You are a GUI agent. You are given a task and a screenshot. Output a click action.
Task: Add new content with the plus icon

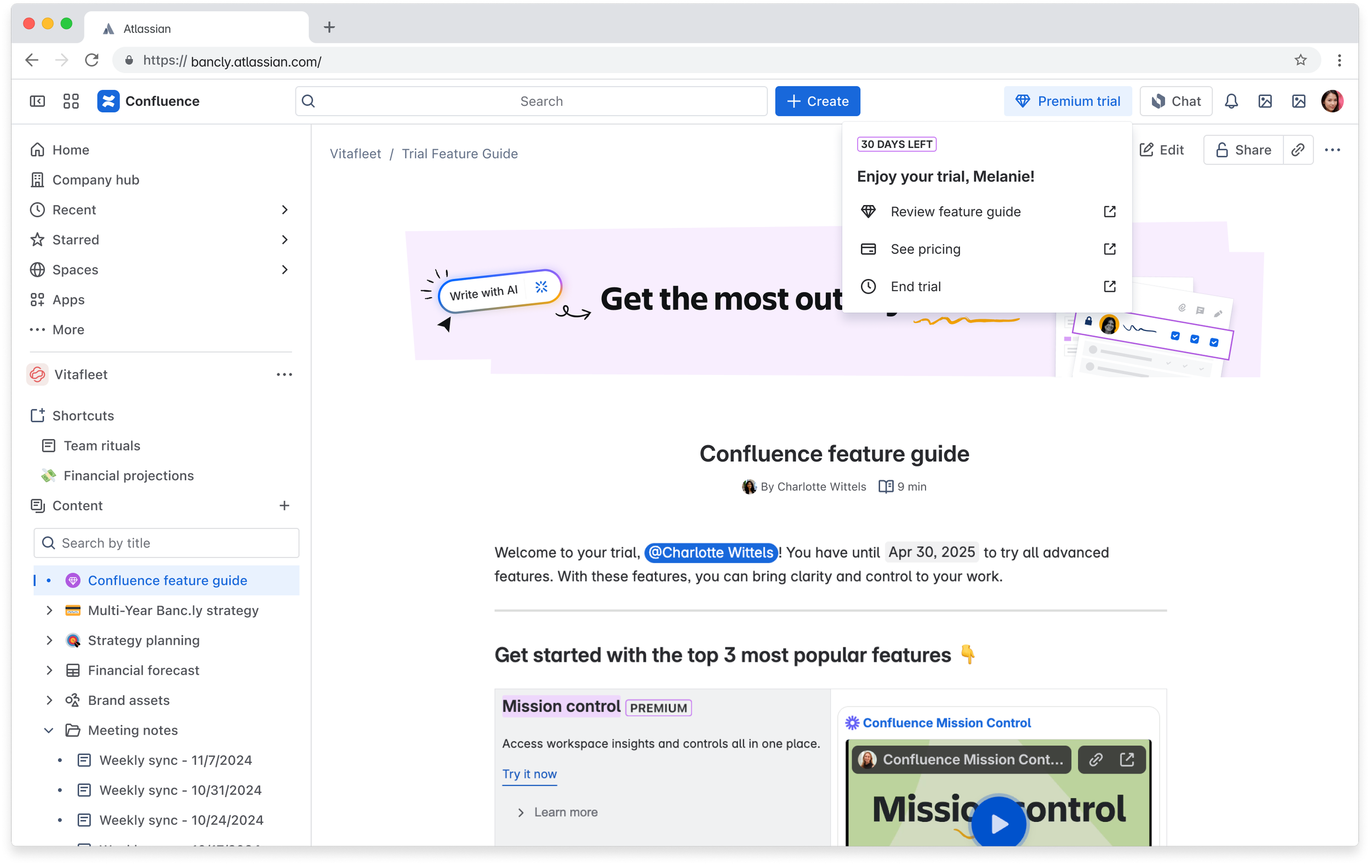(x=284, y=505)
